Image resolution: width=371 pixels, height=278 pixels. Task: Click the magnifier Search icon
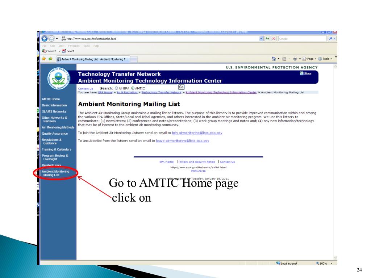point(330,38)
